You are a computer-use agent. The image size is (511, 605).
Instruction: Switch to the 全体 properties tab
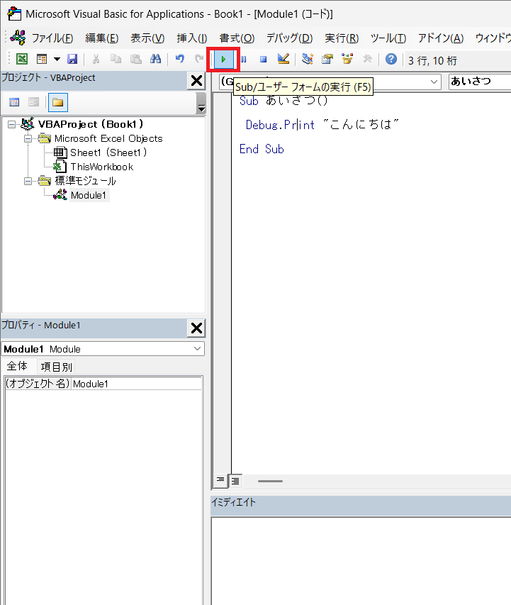(17, 366)
